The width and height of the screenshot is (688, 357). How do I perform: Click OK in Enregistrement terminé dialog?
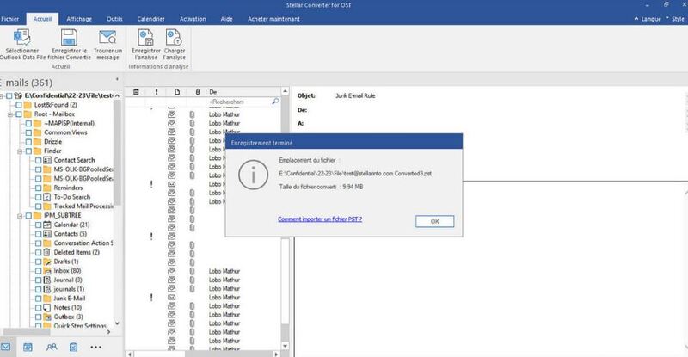pyautogui.click(x=435, y=221)
